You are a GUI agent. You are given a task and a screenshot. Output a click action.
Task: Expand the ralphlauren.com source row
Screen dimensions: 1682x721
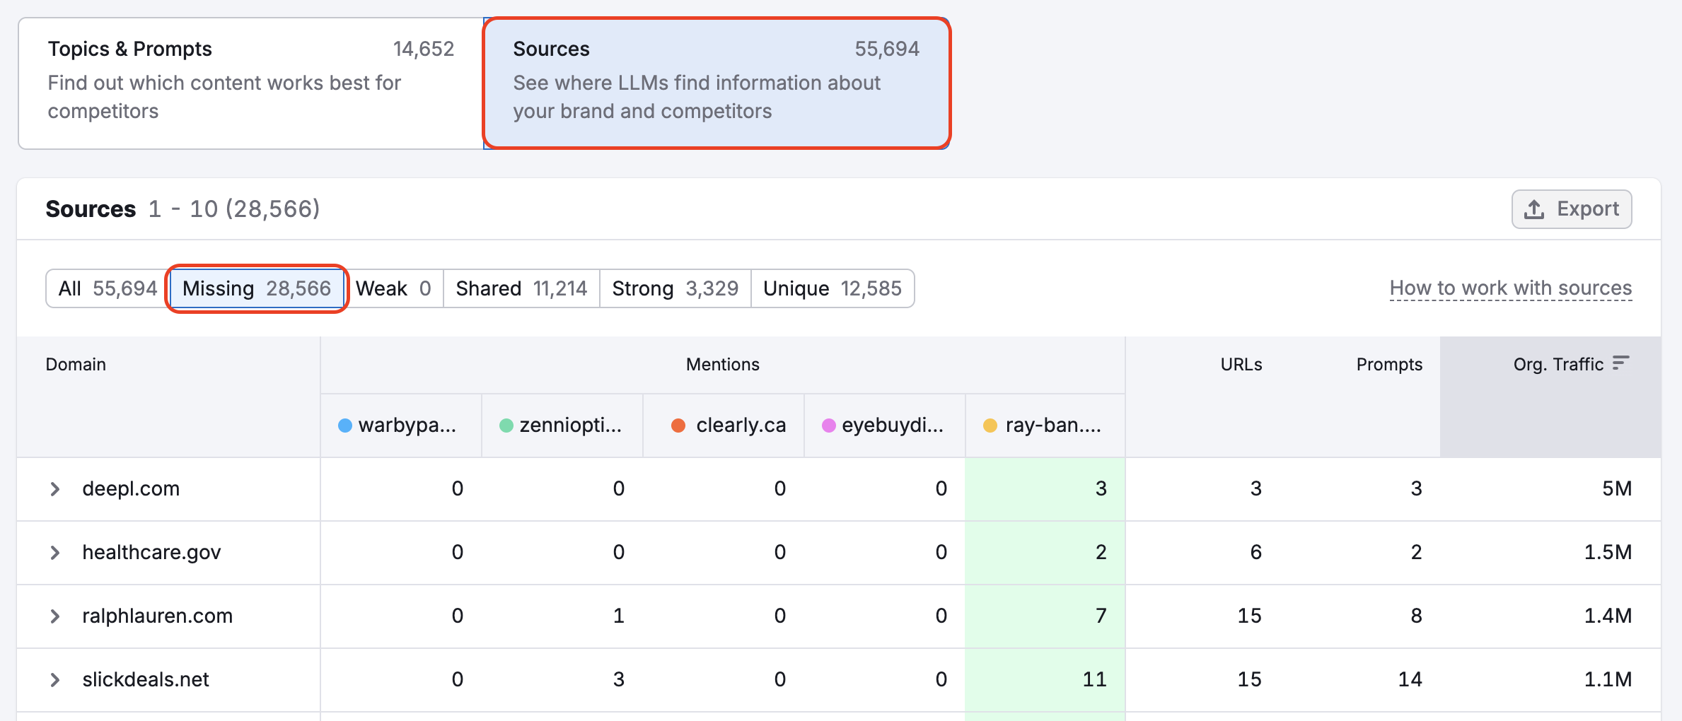56,616
